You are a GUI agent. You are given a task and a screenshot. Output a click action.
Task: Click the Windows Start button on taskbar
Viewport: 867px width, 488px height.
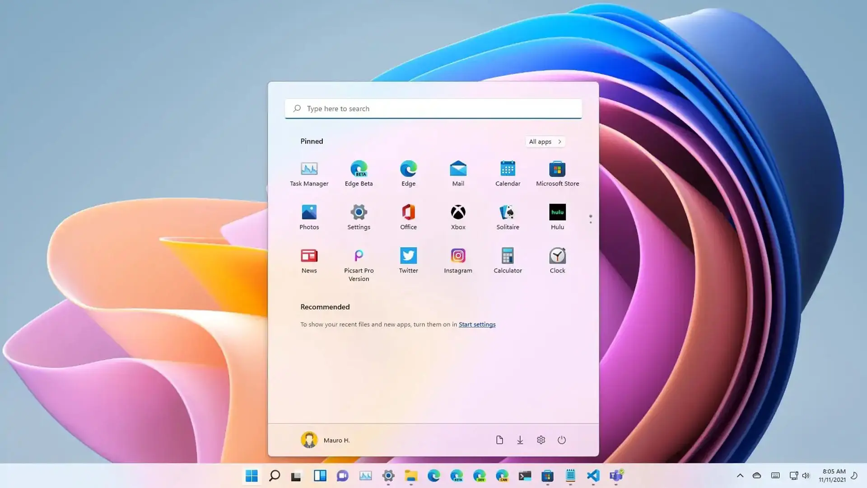pos(252,475)
